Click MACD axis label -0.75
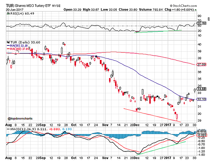This screenshot has height=164, width=215. 201,145
